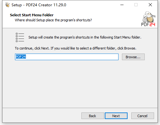
Task: Cancel the PDF24 setup
Action: click(x=143, y=116)
